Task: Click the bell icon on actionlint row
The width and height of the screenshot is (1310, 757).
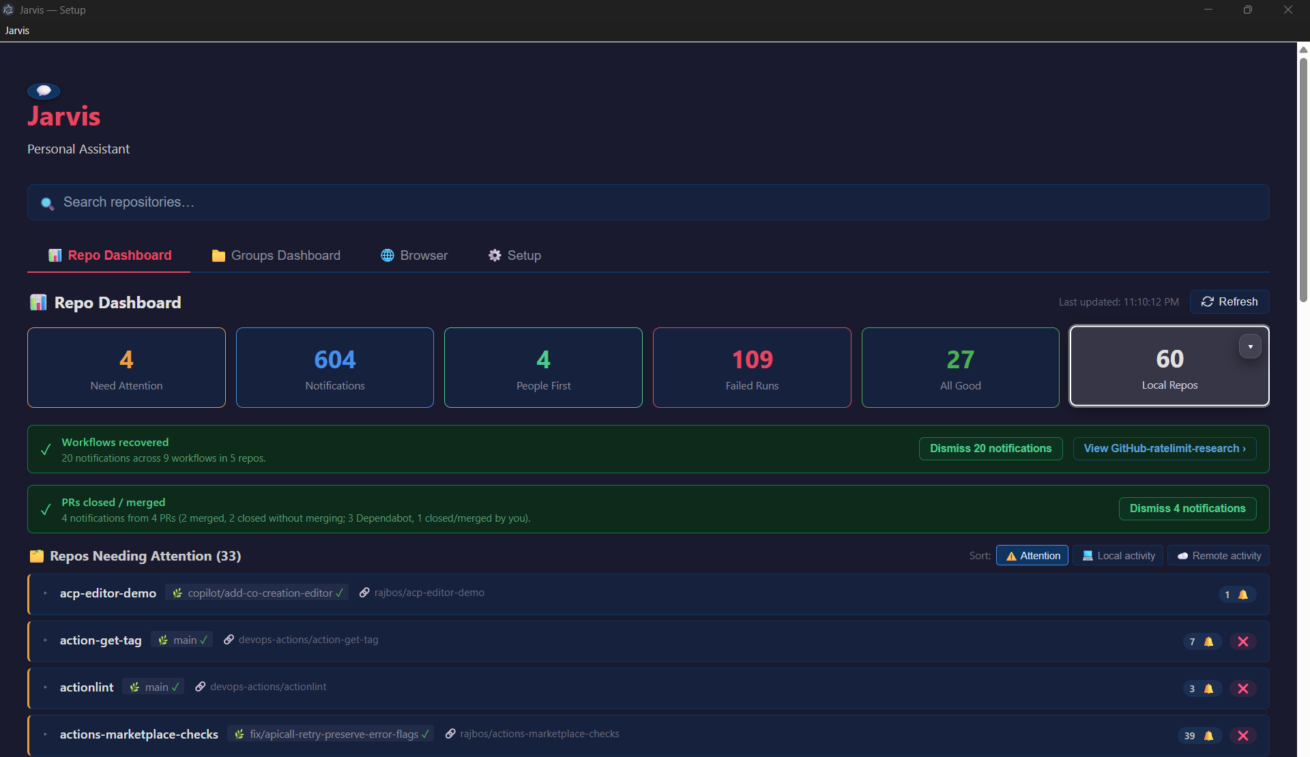Action: (x=1208, y=689)
